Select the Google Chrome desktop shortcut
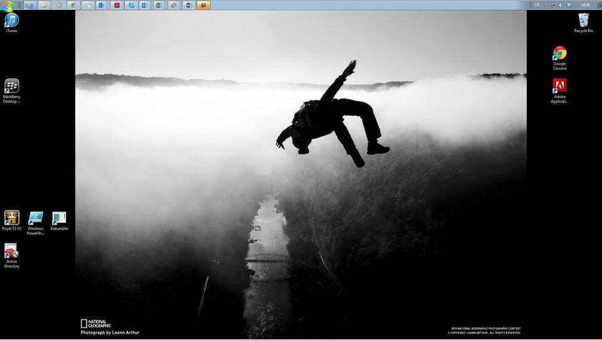602x340 pixels. coord(559,58)
